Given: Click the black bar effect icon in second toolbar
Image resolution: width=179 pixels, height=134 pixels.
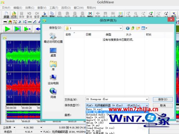Looking at the screenshot, I should [x=5, y=22].
